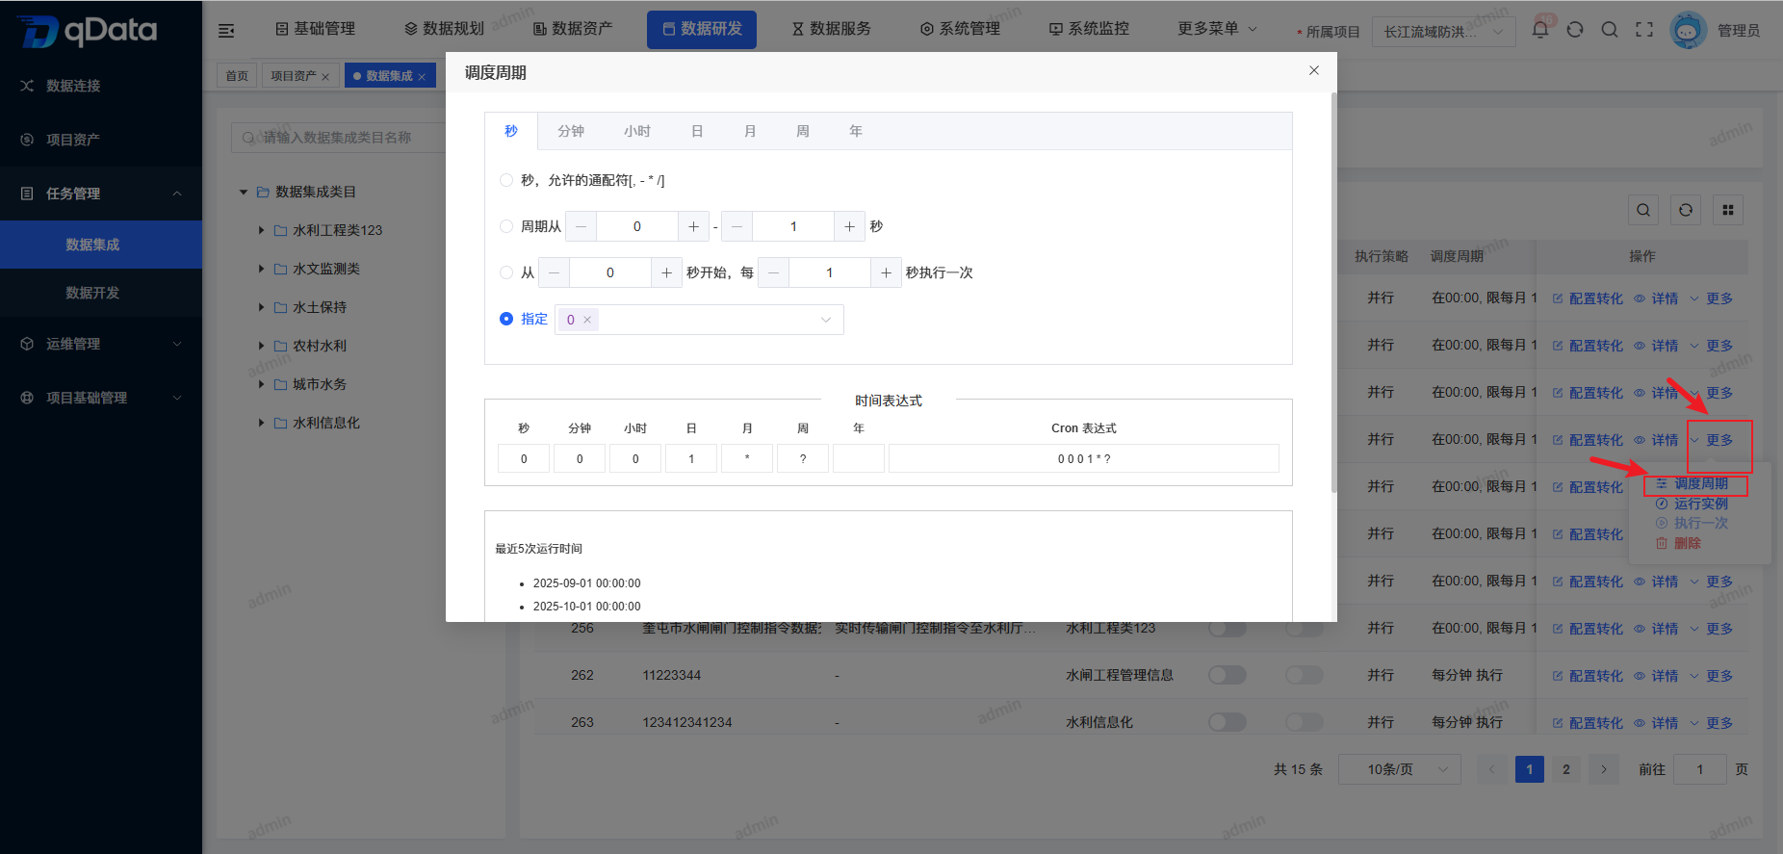This screenshot has width=1783, height=854.
Task: Close the 调度周期 dialog
Action: coord(1314,70)
